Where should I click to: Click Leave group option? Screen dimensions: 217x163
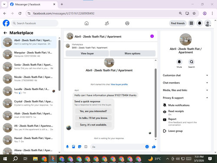click(x=175, y=131)
